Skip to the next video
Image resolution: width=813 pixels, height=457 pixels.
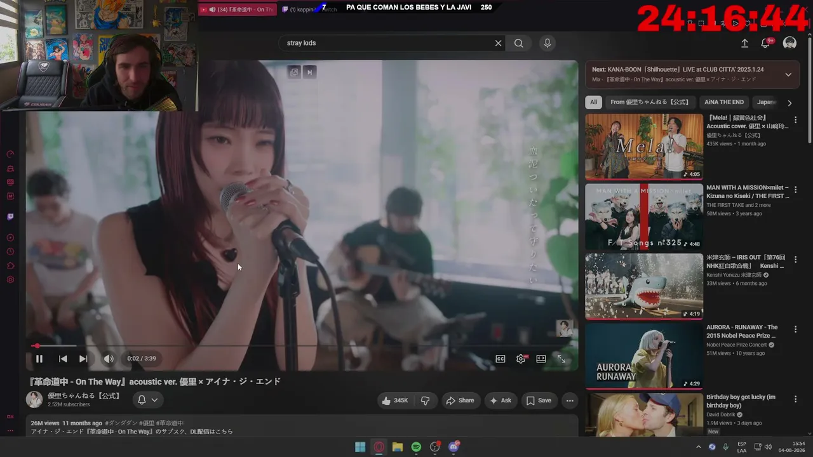(x=83, y=359)
